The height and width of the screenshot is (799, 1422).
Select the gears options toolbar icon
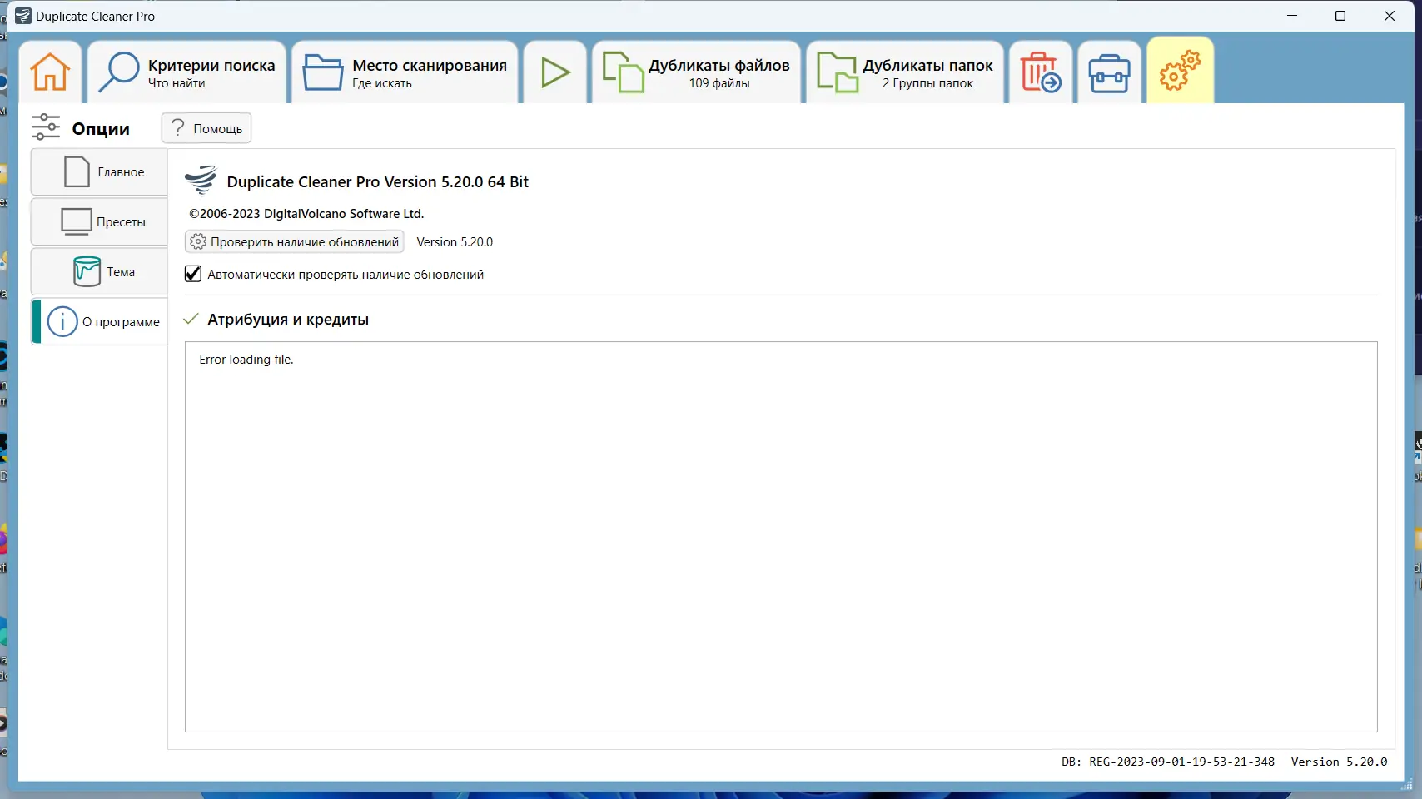click(x=1180, y=71)
